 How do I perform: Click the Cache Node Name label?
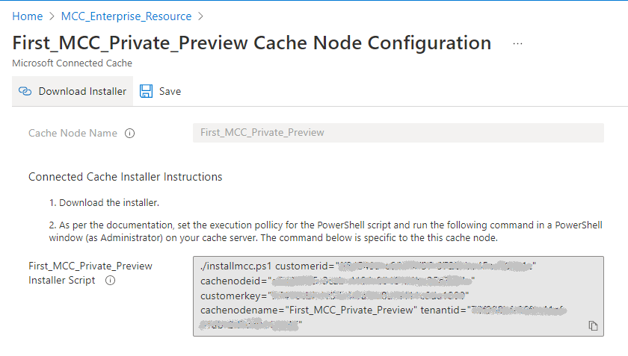point(73,134)
